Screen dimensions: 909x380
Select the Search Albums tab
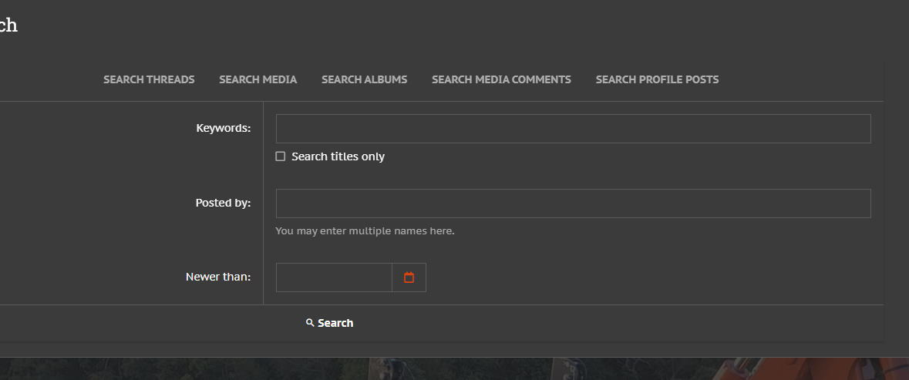coord(364,79)
